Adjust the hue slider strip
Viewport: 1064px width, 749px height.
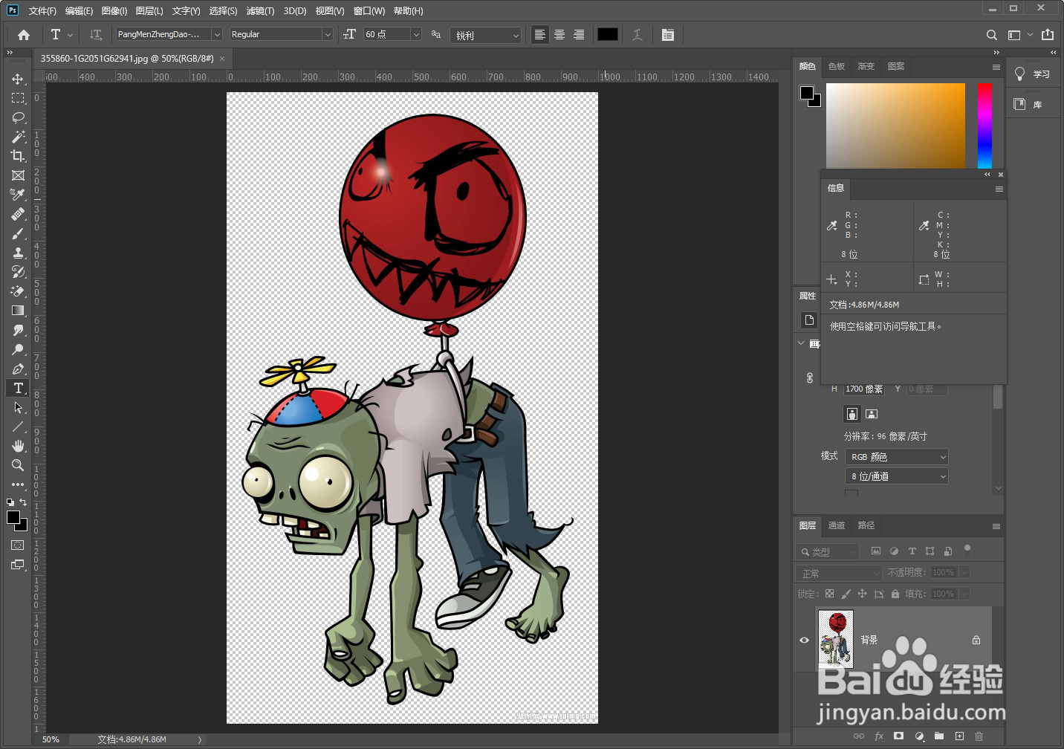[984, 126]
